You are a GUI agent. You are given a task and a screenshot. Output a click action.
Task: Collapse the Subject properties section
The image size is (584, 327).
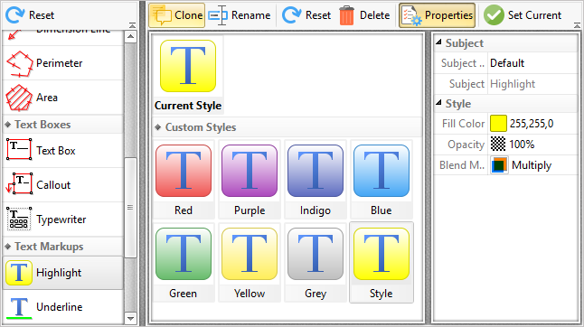(x=438, y=42)
